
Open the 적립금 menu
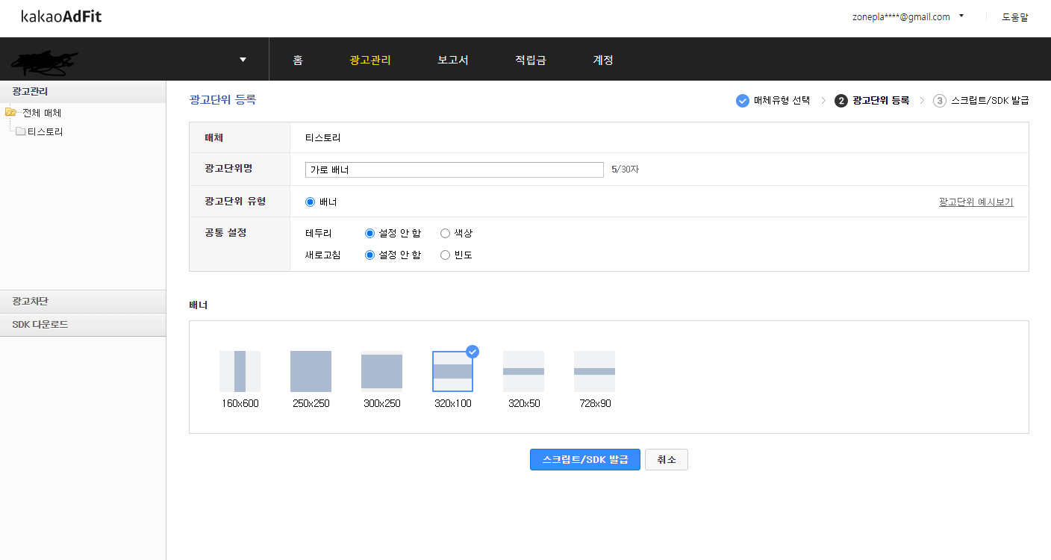point(531,60)
